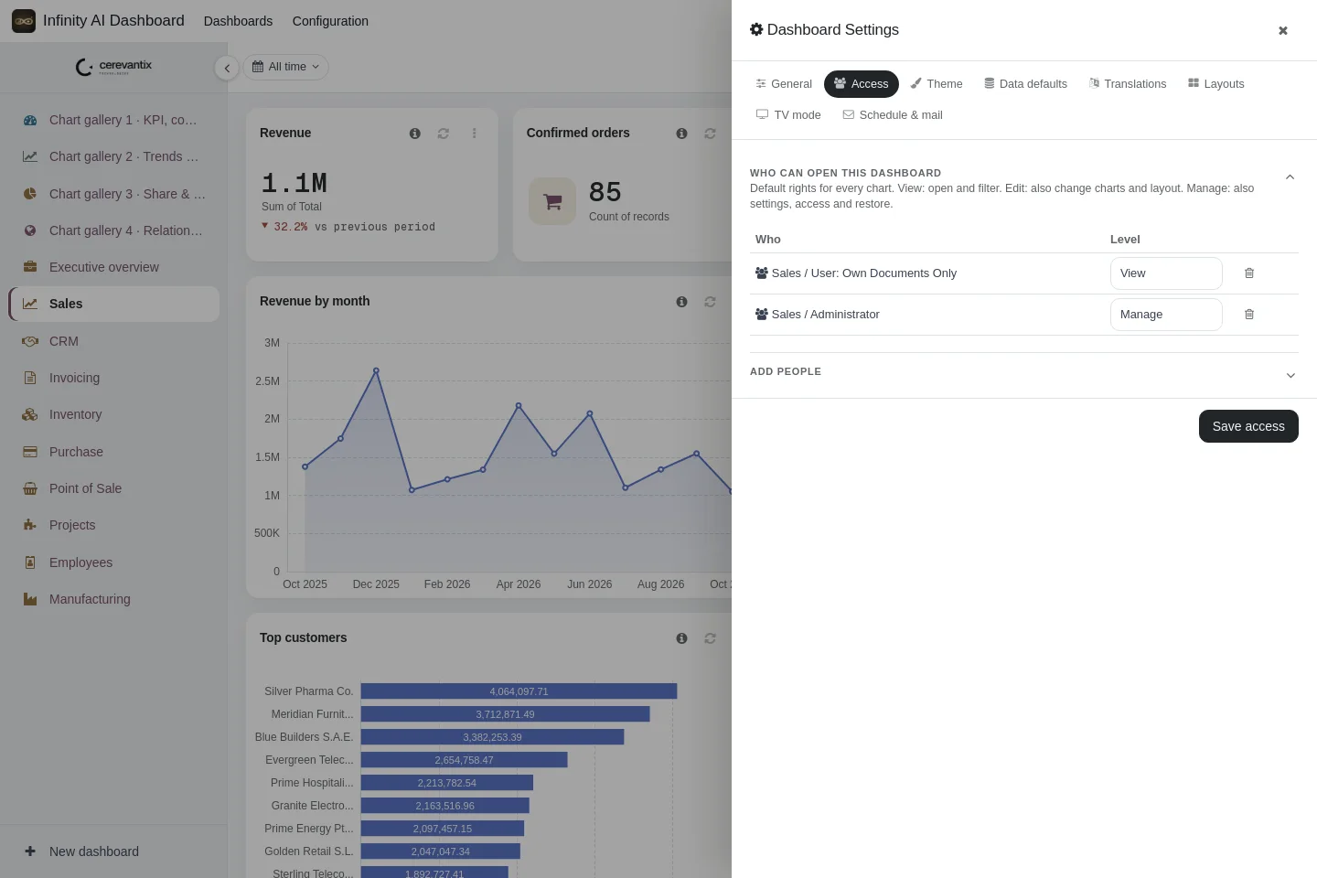Open the View level dropdown
Viewport: 1317px width, 878px height.
coord(1166,273)
